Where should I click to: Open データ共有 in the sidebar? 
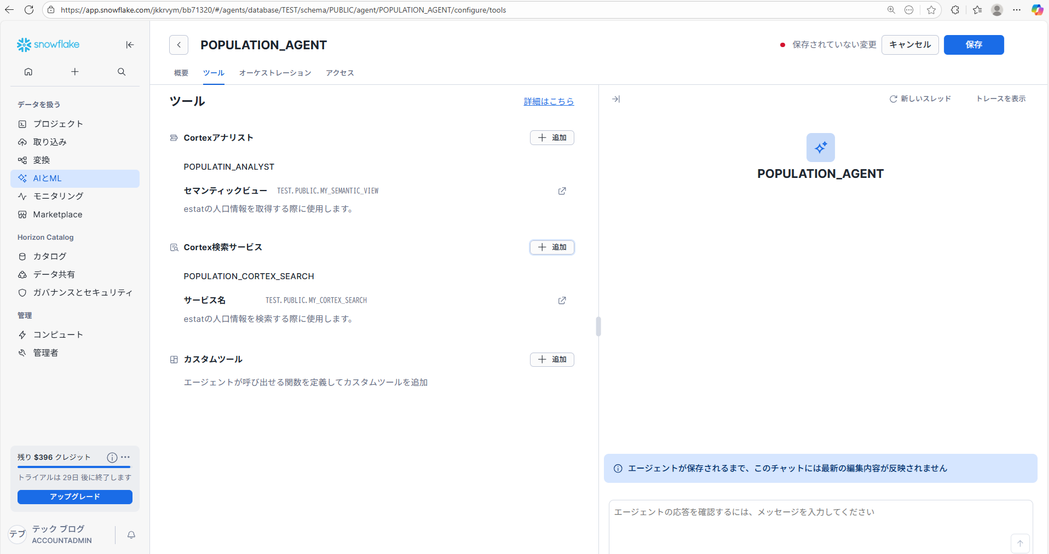click(x=75, y=274)
